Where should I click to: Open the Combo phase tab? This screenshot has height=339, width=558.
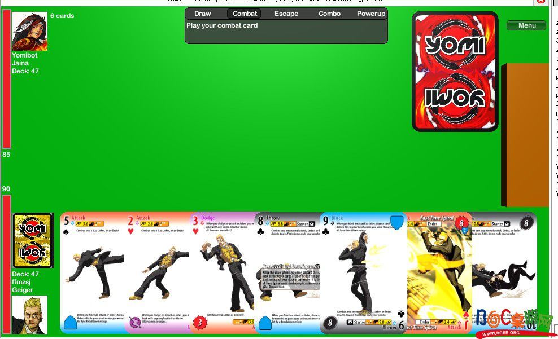click(x=329, y=14)
